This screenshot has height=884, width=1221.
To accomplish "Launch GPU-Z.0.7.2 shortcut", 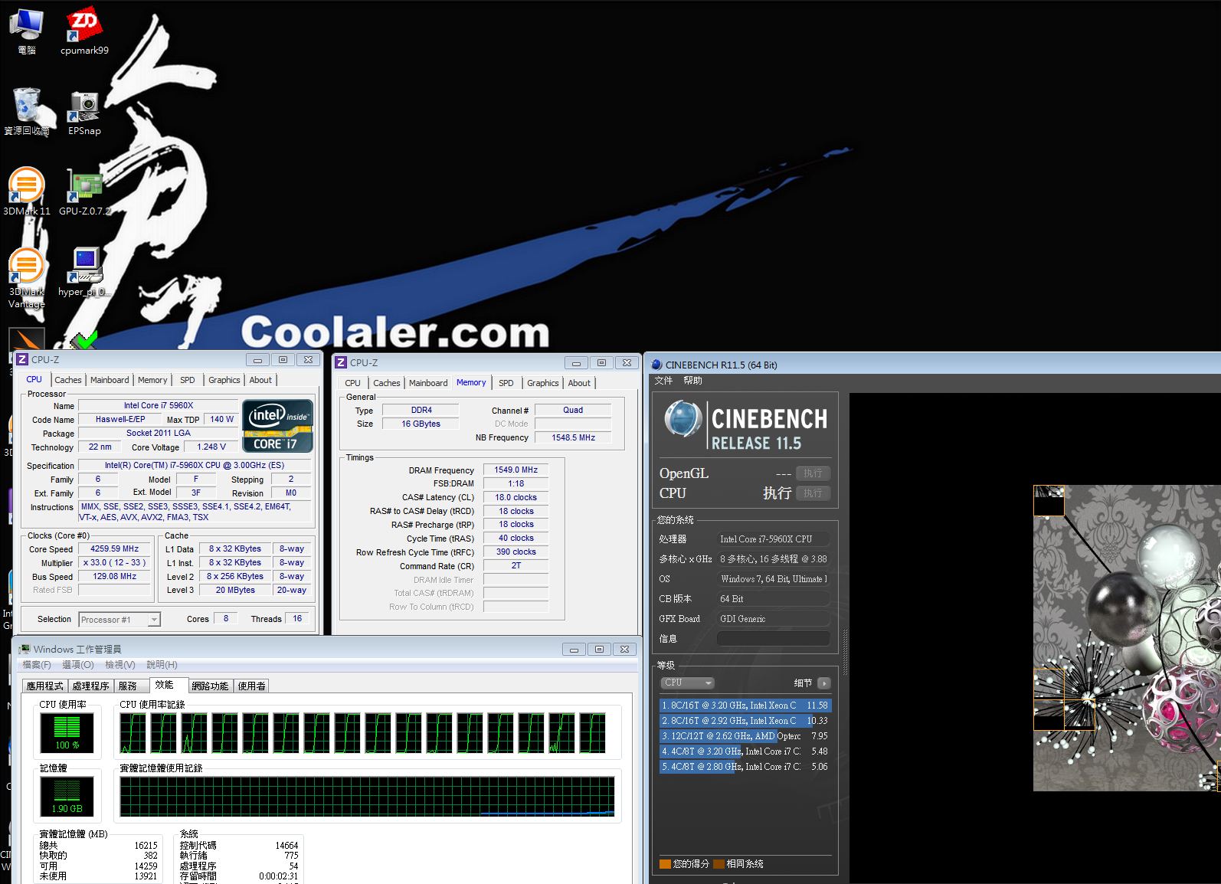I will click(84, 192).
